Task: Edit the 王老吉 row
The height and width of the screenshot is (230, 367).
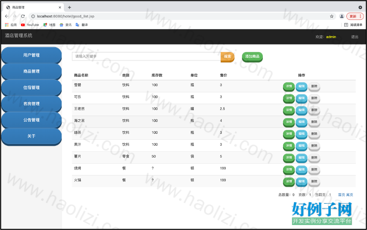Action: click(302, 111)
